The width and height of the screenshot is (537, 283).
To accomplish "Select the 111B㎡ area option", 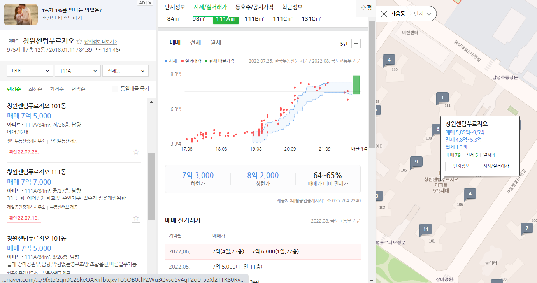I will tap(254, 19).
